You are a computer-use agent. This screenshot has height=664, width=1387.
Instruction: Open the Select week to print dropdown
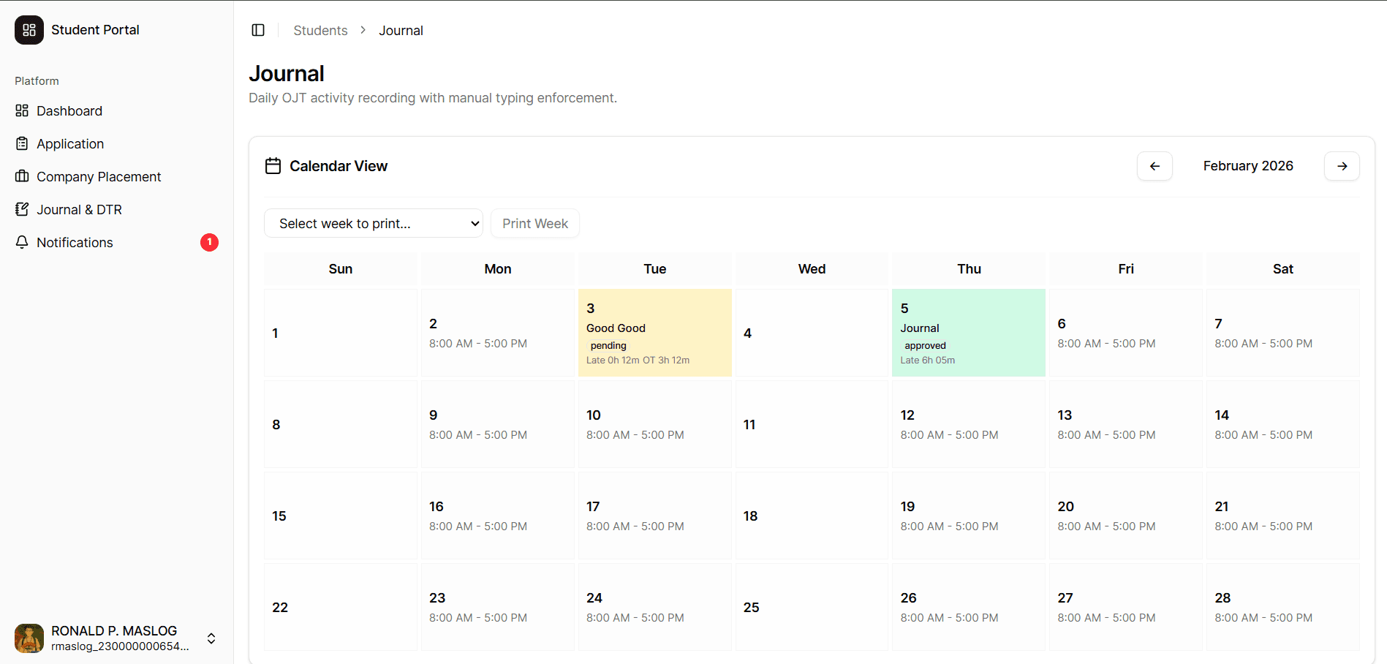[x=374, y=223]
